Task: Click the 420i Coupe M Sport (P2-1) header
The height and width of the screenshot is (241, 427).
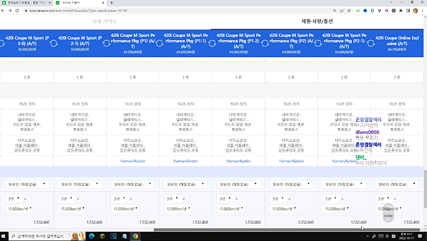Action: (x=80, y=43)
